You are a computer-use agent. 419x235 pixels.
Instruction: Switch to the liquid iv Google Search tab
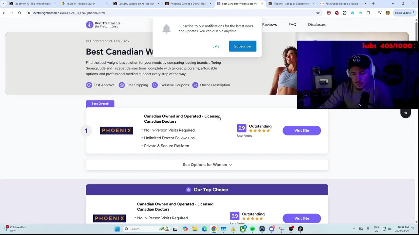[84, 4]
